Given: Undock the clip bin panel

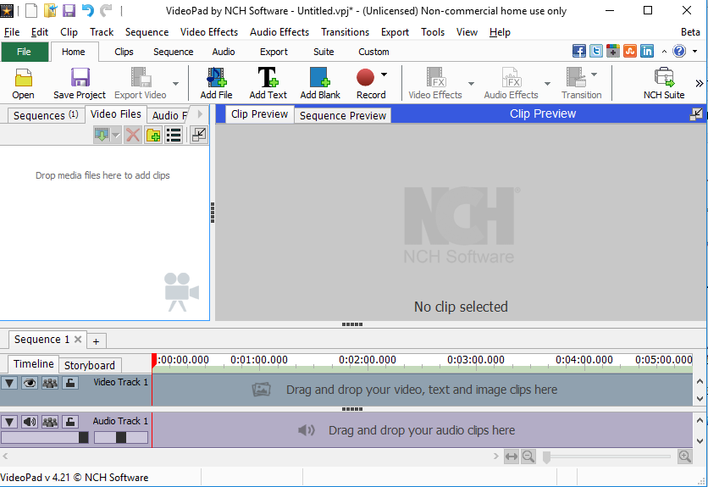Looking at the screenshot, I should [x=199, y=135].
